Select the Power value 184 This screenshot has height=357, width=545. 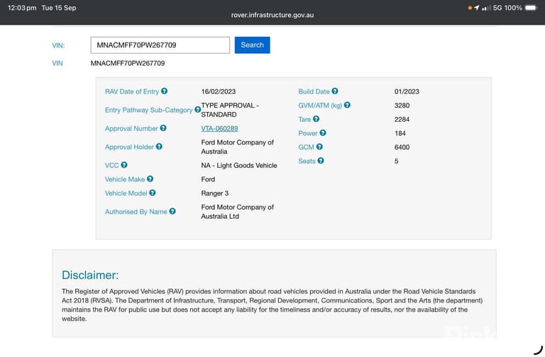(400, 133)
